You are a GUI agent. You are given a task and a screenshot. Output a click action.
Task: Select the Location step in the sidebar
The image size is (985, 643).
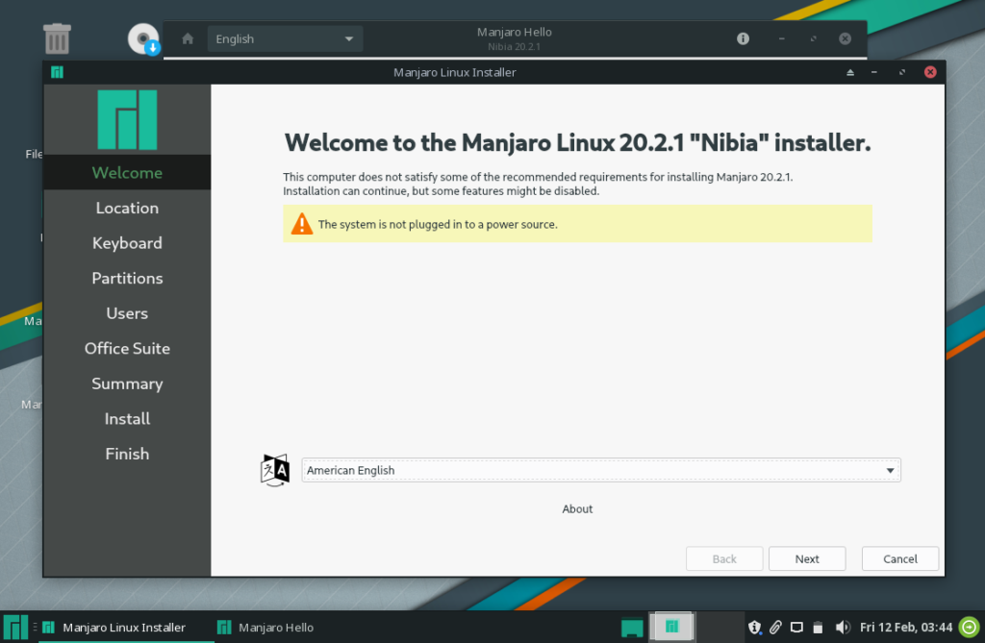128,208
